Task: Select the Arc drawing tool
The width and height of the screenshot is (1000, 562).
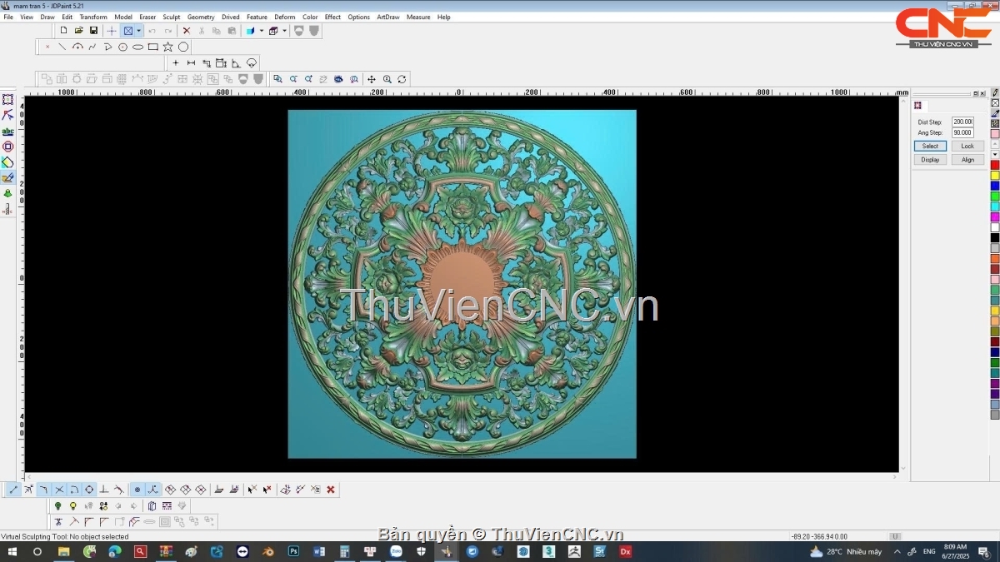Action: (77, 47)
